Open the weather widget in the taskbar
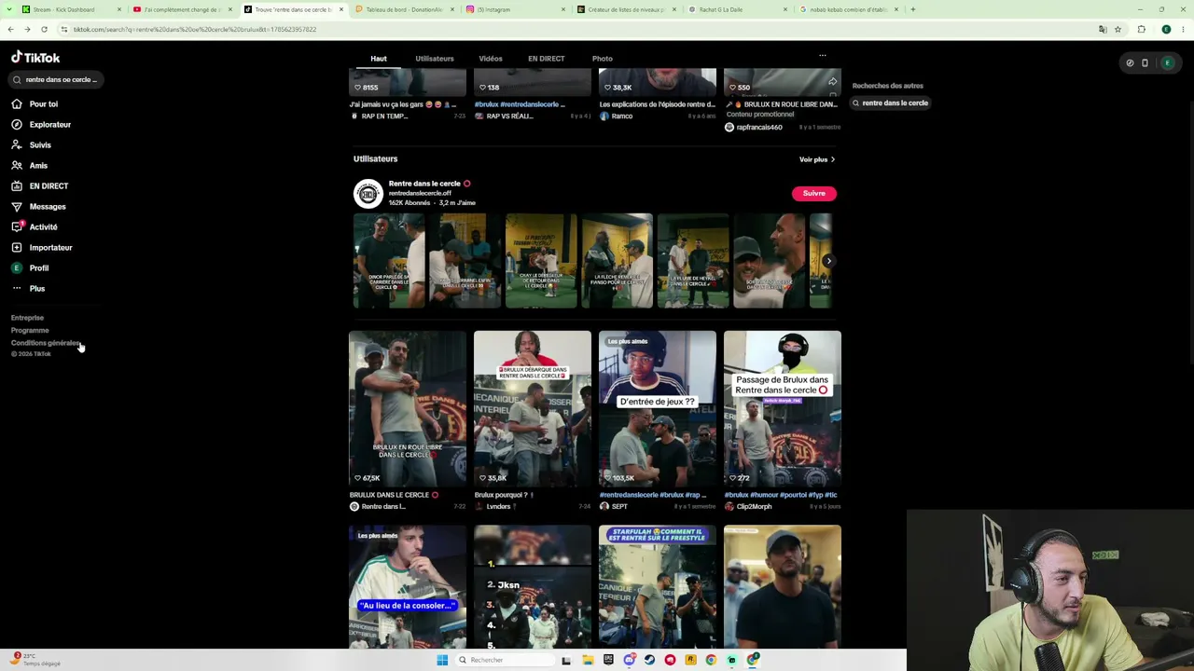 35,660
